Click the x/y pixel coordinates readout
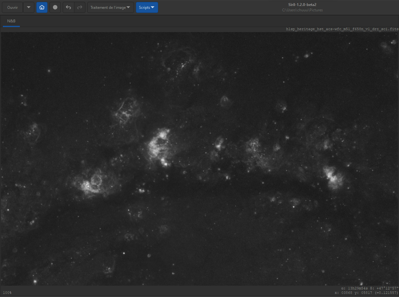The width and height of the screenshot is (399, 297). click(367, 293)
